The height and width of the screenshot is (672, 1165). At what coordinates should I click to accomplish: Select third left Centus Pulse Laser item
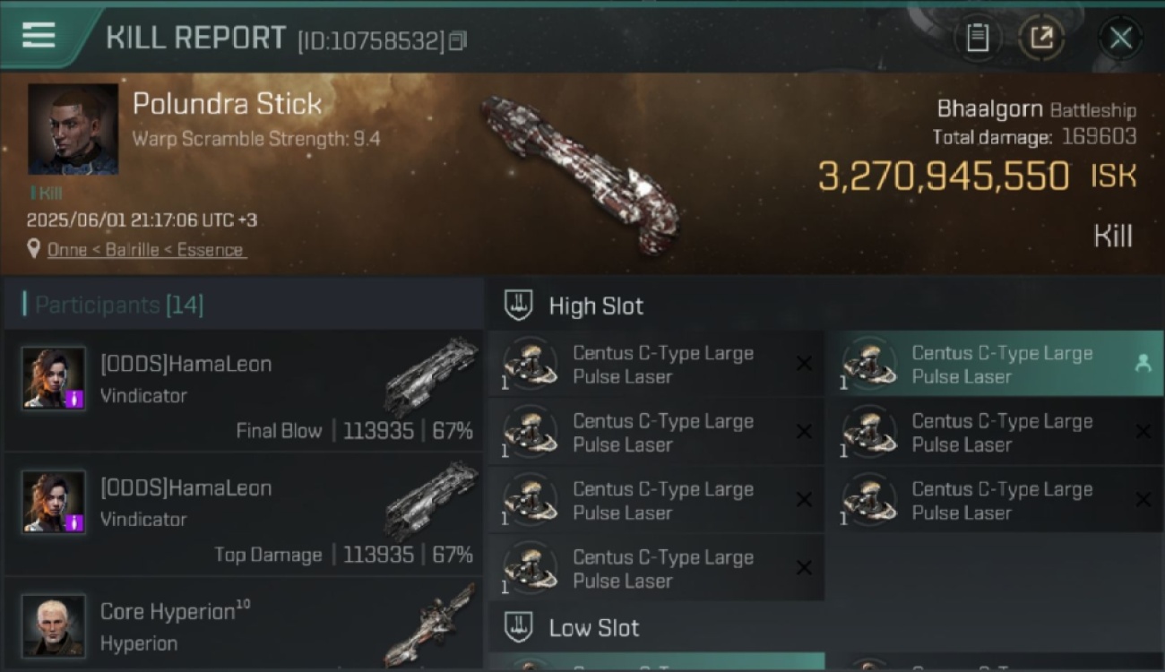(x=656, y=501)
